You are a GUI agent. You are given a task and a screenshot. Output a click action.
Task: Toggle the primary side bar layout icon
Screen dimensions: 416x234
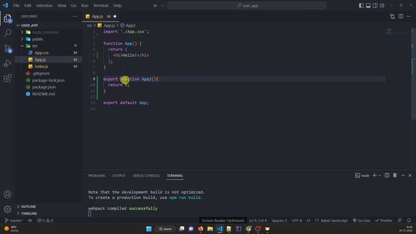pos(361,6)
